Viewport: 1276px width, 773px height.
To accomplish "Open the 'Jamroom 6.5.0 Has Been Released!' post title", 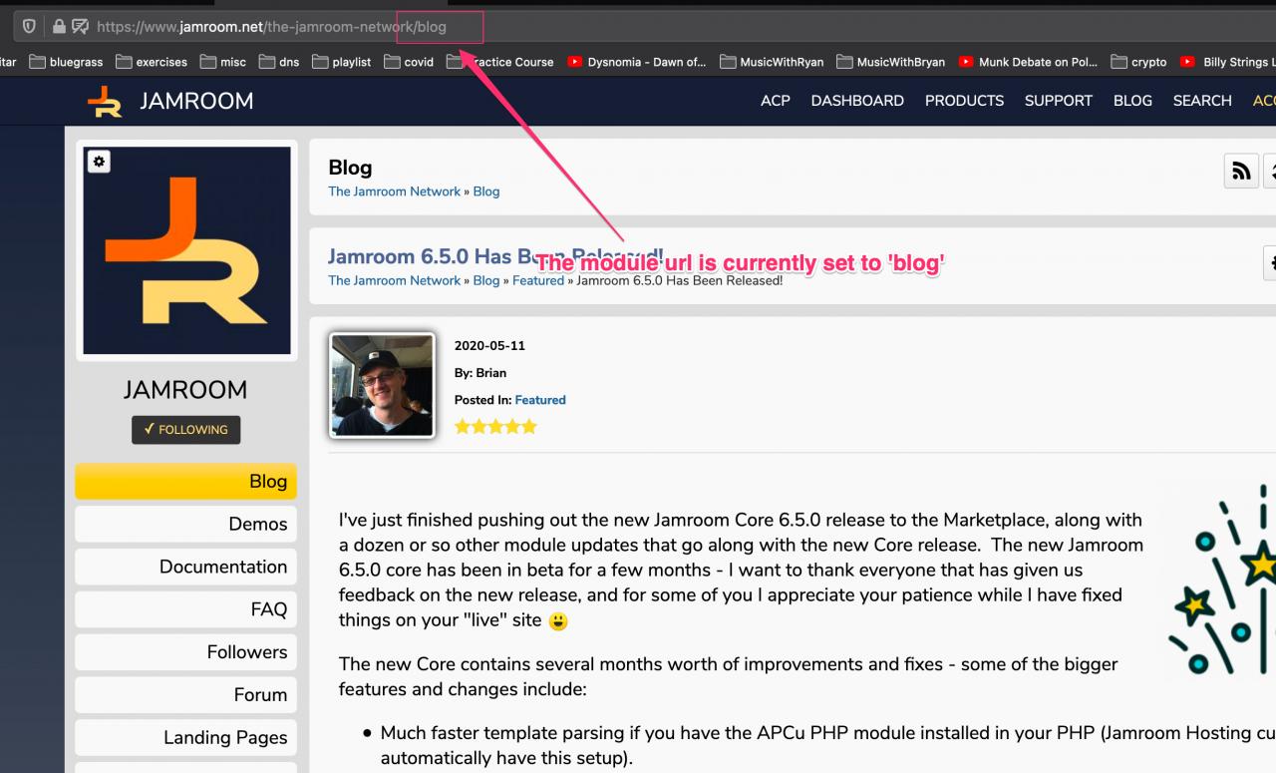I will coord(495,256).
